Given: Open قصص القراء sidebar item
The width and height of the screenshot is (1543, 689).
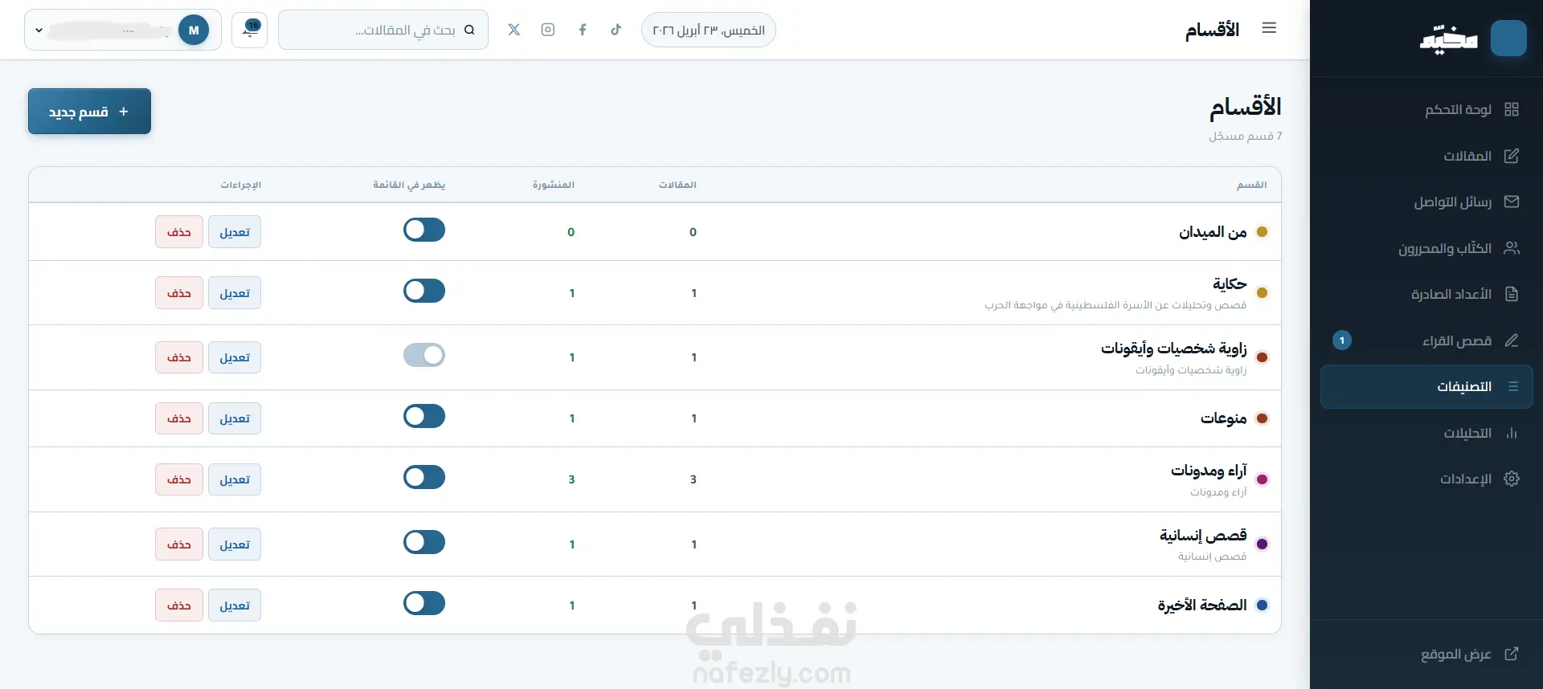Looking at the screenshot, I should [x=1426, y=340].
